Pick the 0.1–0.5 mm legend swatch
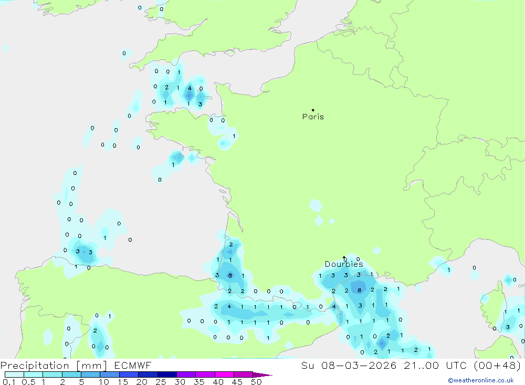 [14, 374]
